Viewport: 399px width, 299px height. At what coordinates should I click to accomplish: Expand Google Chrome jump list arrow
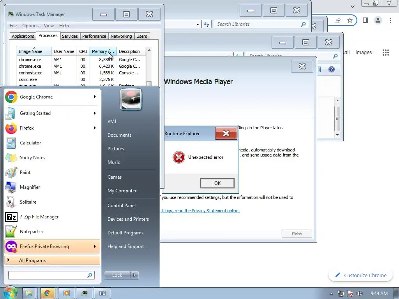click(x=95, y=97)
